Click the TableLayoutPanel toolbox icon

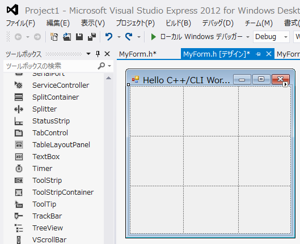point(19,145)
